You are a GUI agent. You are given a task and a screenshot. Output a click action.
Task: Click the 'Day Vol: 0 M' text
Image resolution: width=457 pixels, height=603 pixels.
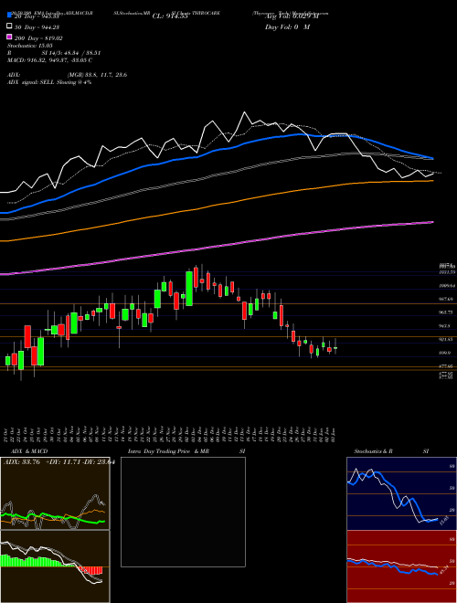tap(287, 26)
